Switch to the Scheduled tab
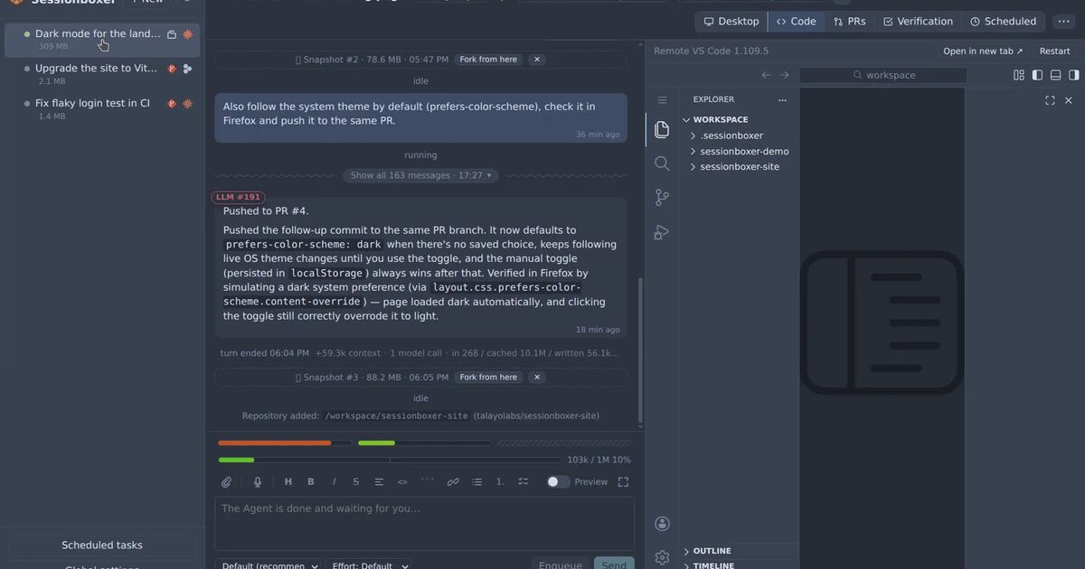 [1003, 22]
